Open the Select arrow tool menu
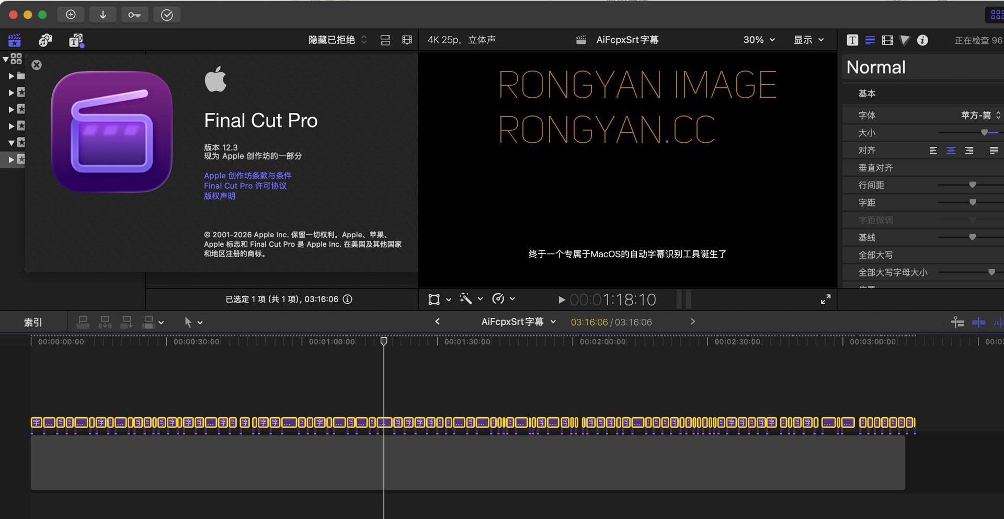Image resolution: width=1004 pixels, height=519 pixels. 193,322
